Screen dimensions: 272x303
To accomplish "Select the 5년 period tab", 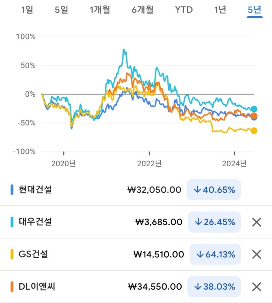I will point(254,10).
